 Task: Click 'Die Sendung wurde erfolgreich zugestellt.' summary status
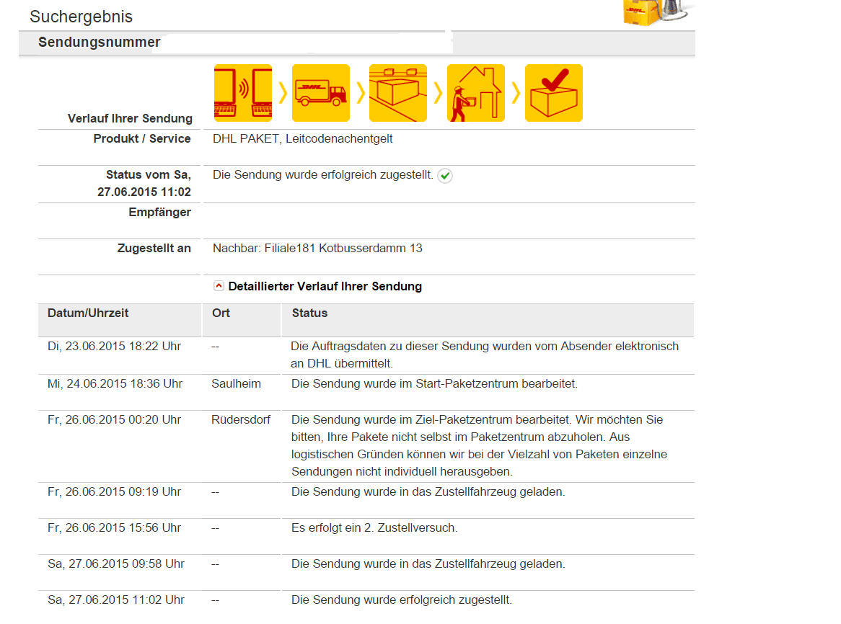pyautogui.click(x=323, y=174)
